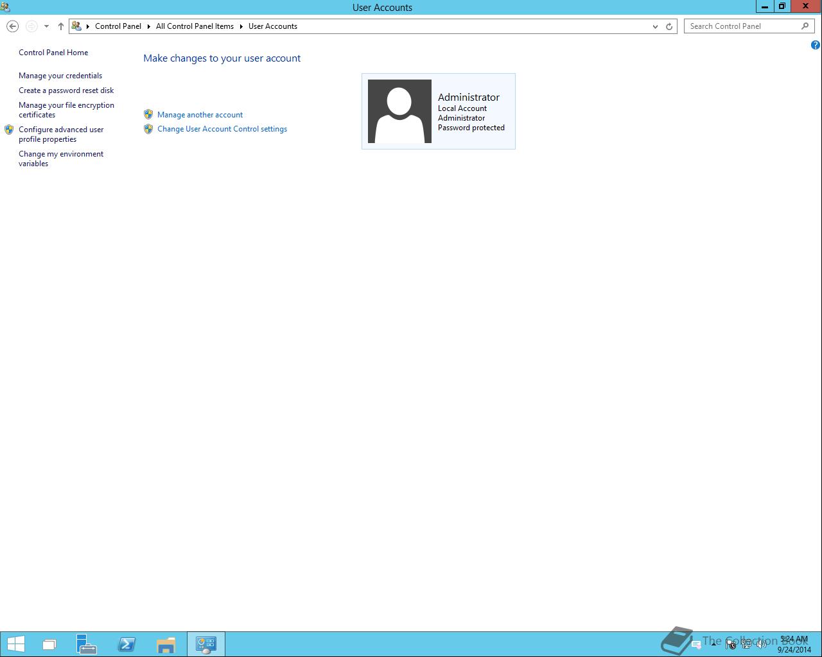822x657 pixels.
Task: Open the recent locations dropdown arrow
Action: [x=46, y=26]
